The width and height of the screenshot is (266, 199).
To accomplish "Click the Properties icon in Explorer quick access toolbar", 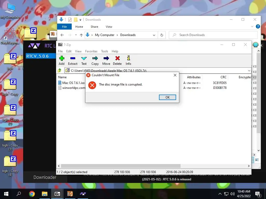I will (70, 20).
